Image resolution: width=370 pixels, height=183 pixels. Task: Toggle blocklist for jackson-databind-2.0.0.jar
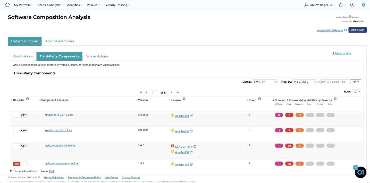(20, 146)
